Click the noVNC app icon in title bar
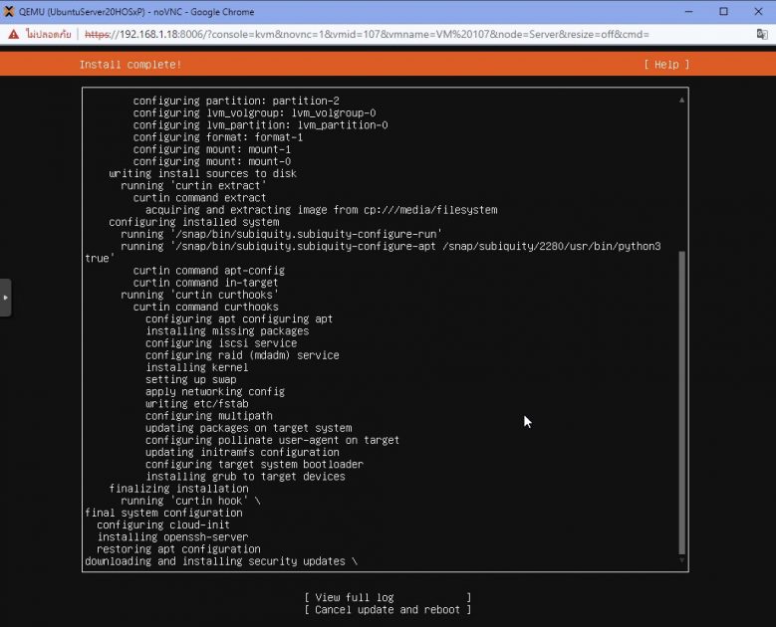The height and width of the screenshot is (627, 776). 8,11
